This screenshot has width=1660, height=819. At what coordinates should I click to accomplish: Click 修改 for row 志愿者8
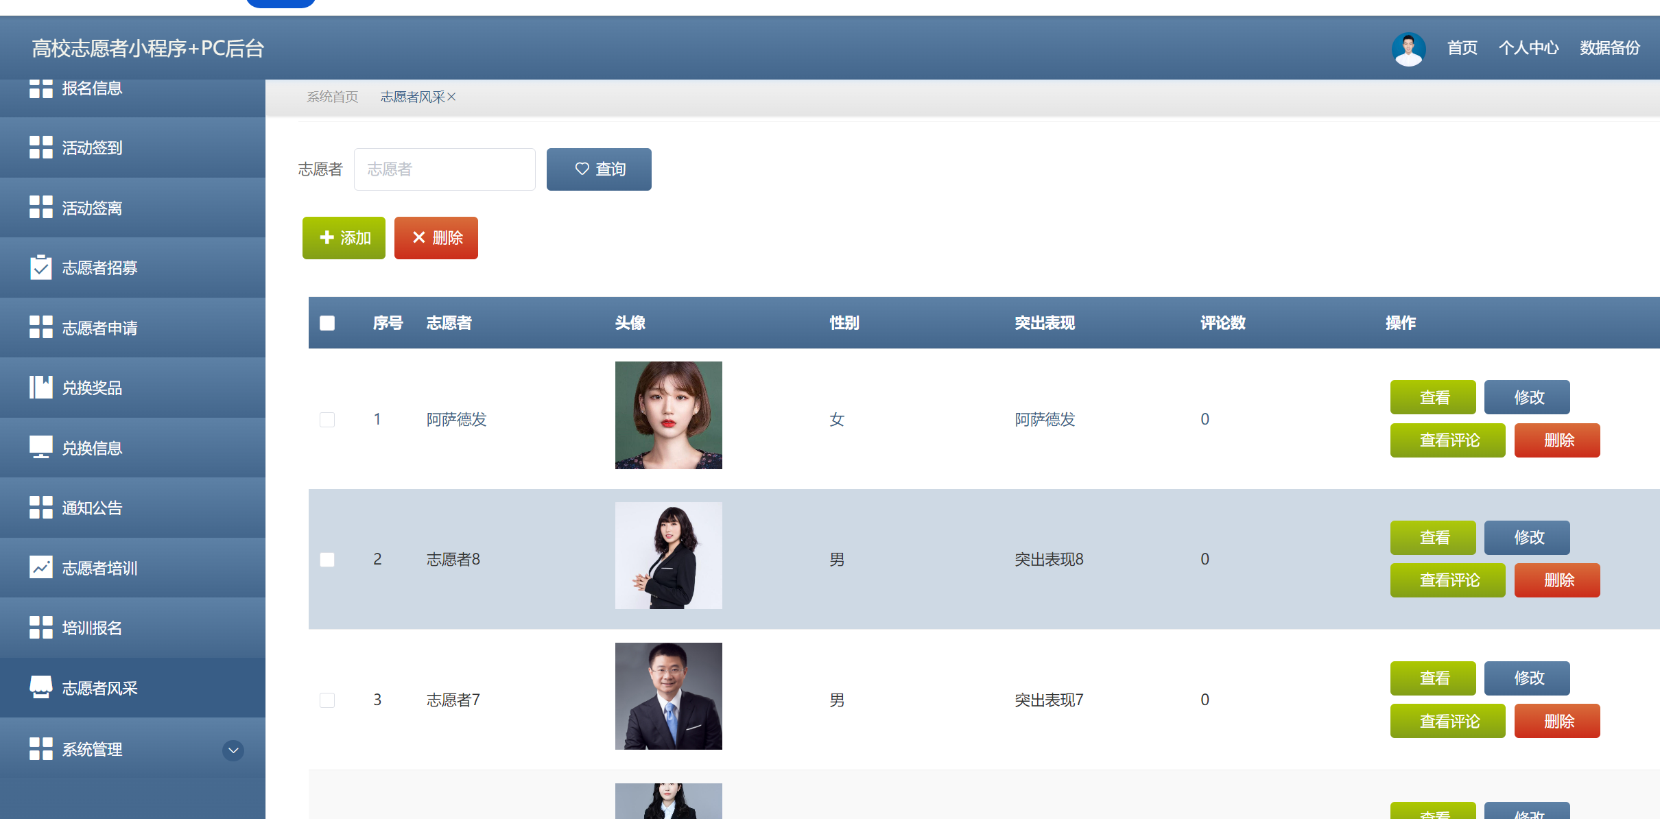click(x=1527, y=537)
